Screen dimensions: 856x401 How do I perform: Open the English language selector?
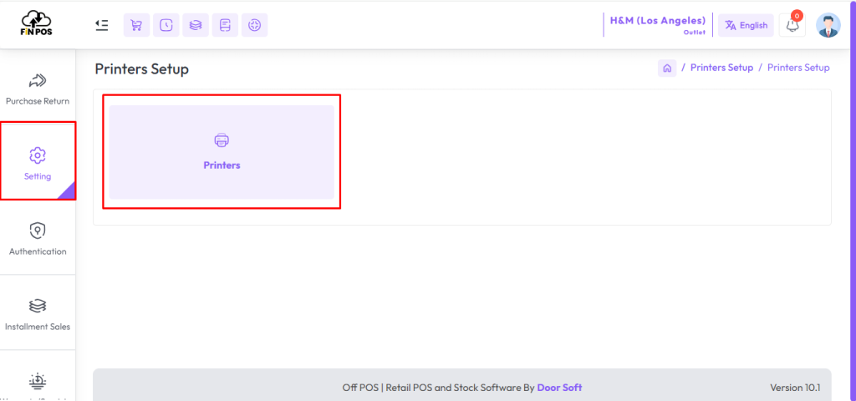[x=746, y=25]
